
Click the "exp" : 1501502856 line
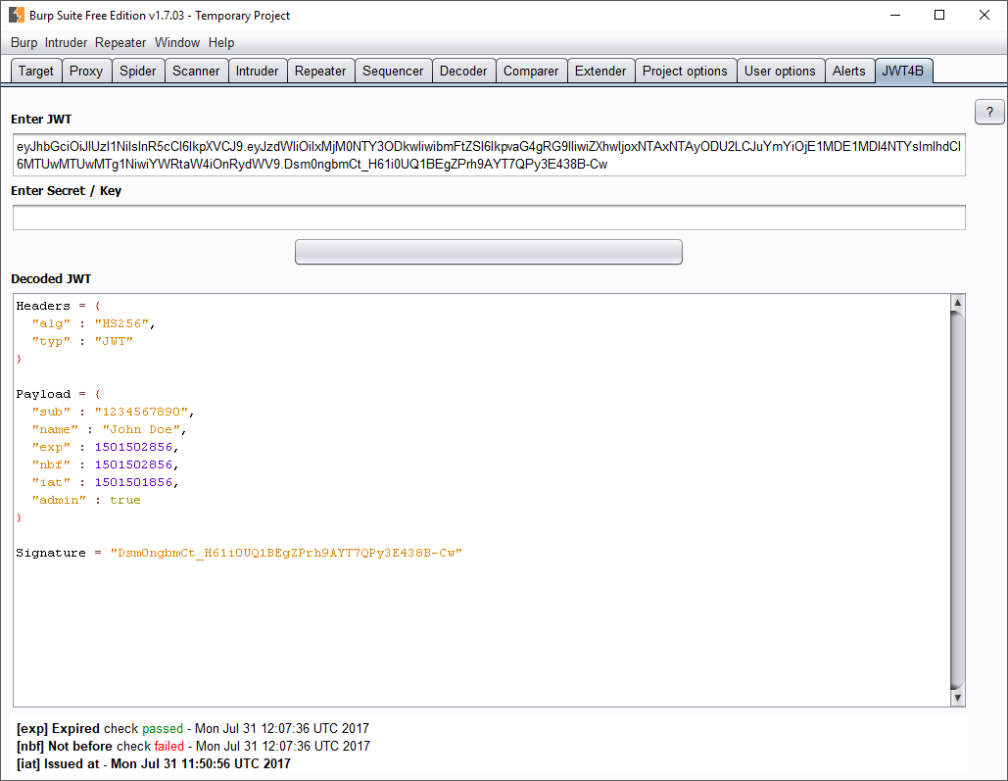pyautogui.click(x=105, y=447)
